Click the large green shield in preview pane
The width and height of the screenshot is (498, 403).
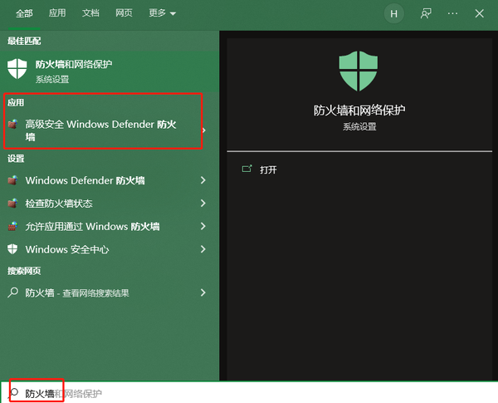pyautogui.click(x=359, y=71)
